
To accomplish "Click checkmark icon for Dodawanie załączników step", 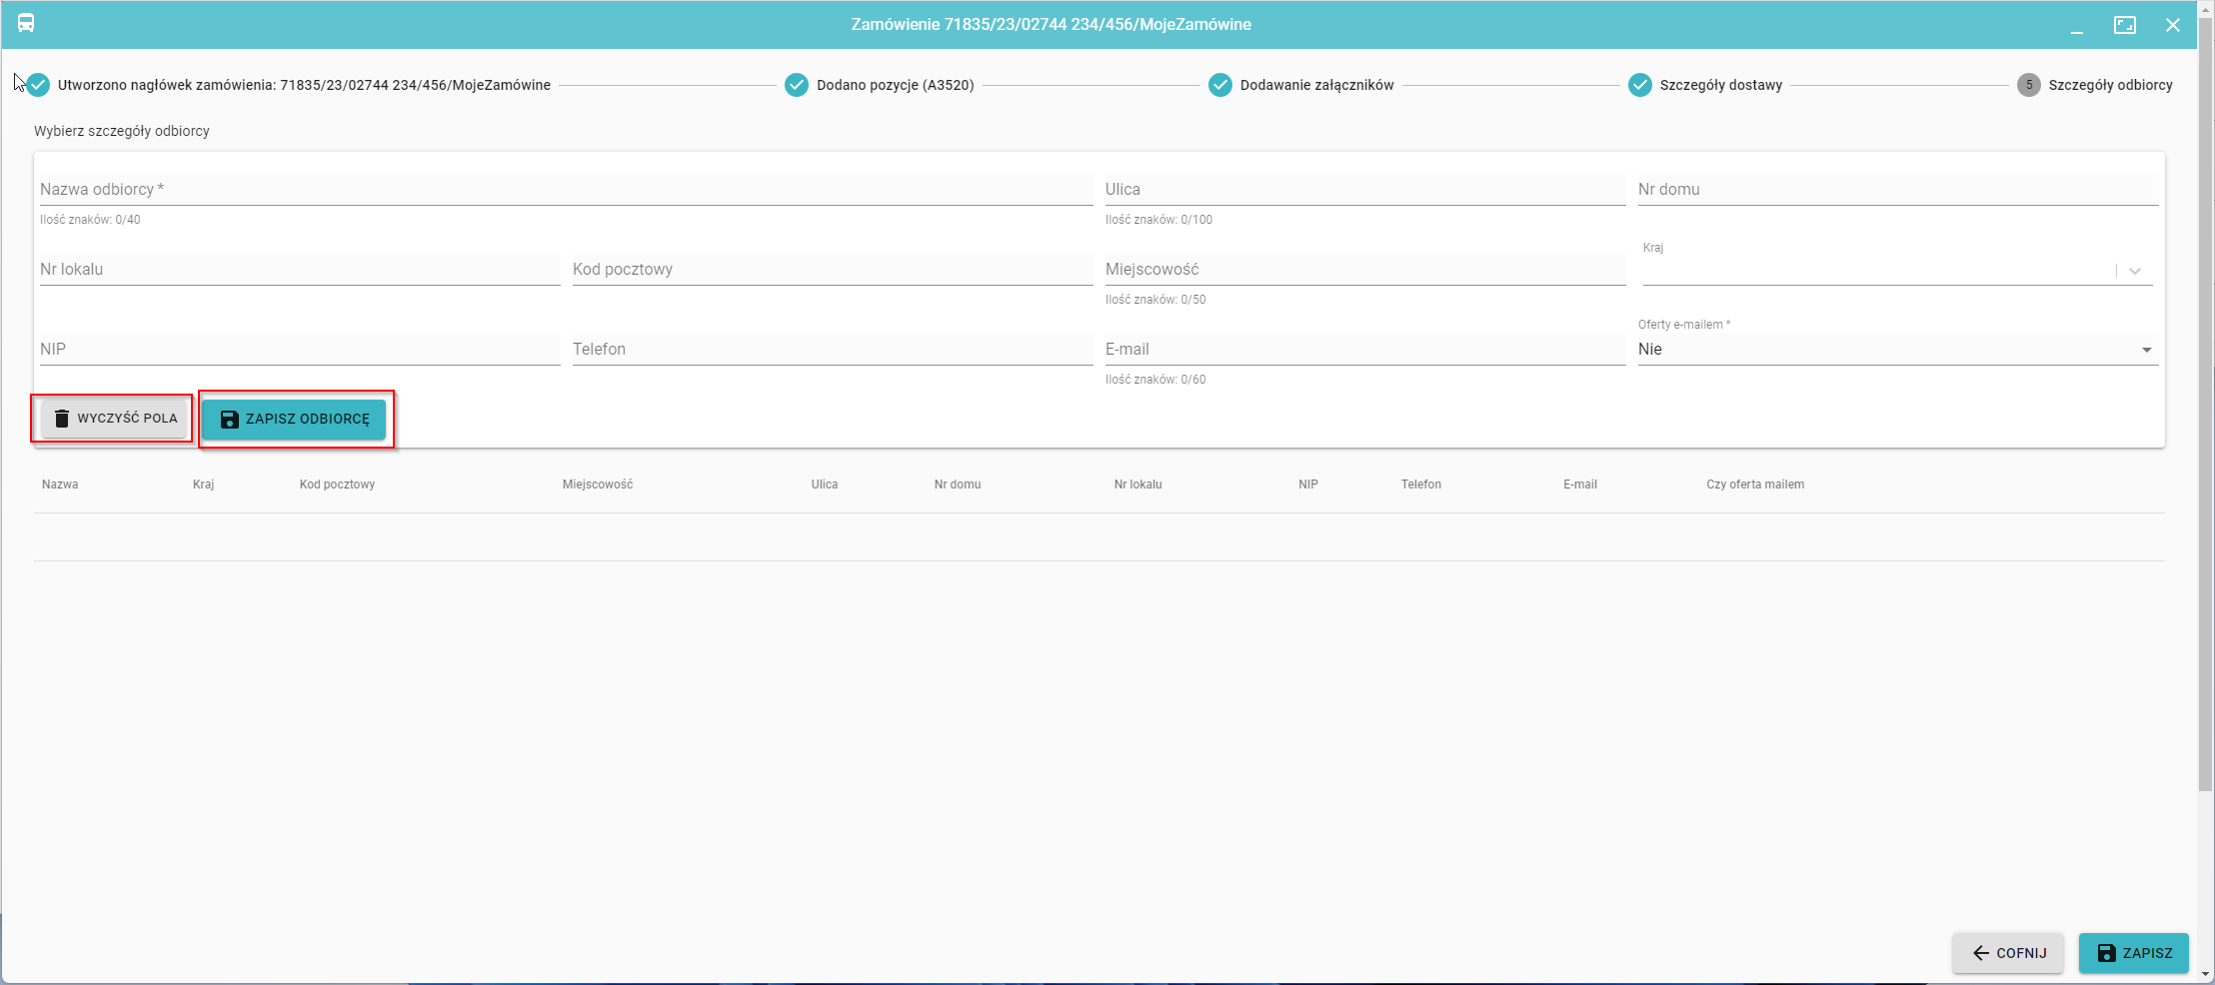I will click(1220, 85).
